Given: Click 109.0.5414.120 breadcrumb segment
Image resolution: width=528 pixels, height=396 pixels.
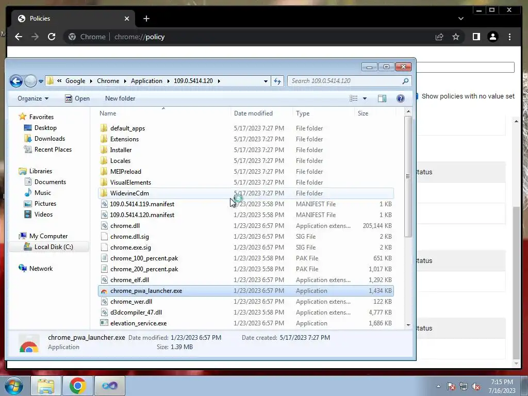Looking at the screenshot, I should click(193, 81).
